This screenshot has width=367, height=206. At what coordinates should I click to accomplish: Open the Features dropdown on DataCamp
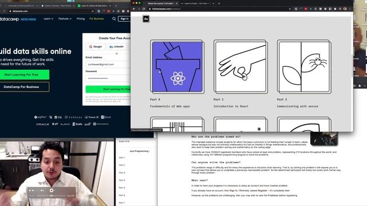[x=65, y=19]
